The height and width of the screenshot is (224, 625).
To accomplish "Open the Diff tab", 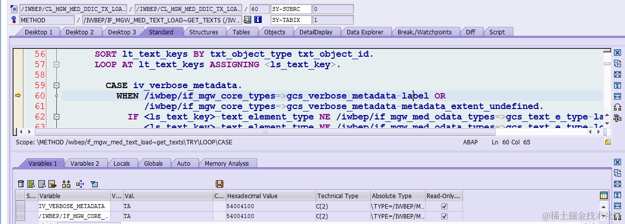I will click(470, 32).
